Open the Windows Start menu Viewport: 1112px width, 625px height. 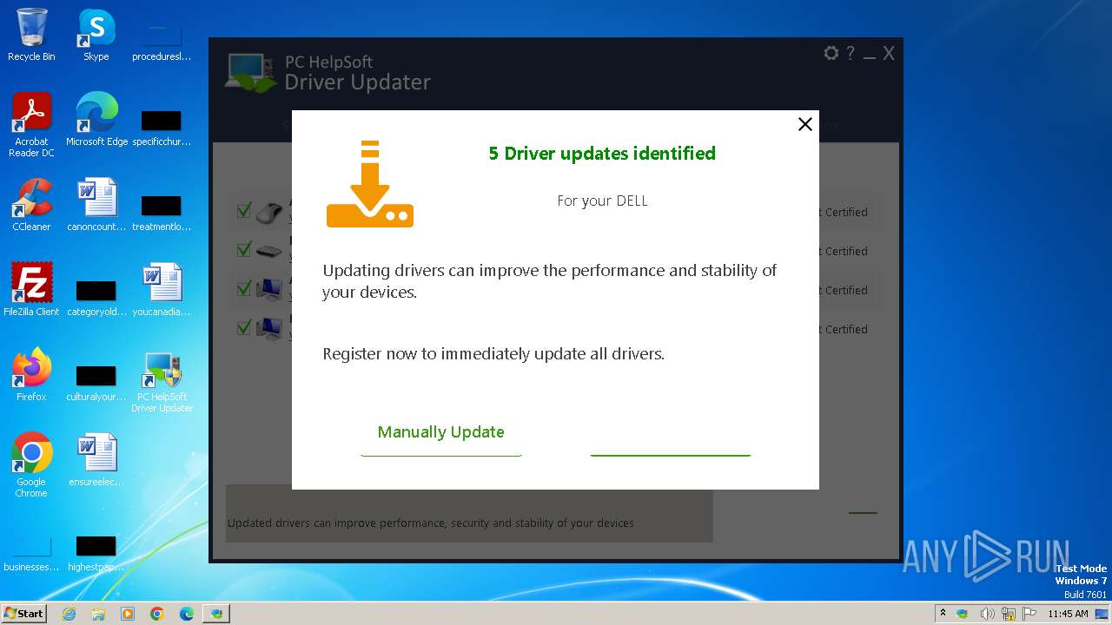[x=24, y=613]
